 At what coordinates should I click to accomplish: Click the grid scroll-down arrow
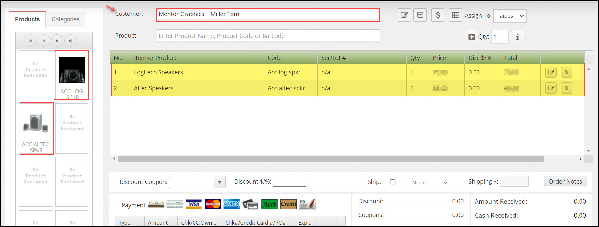[588, 151]
